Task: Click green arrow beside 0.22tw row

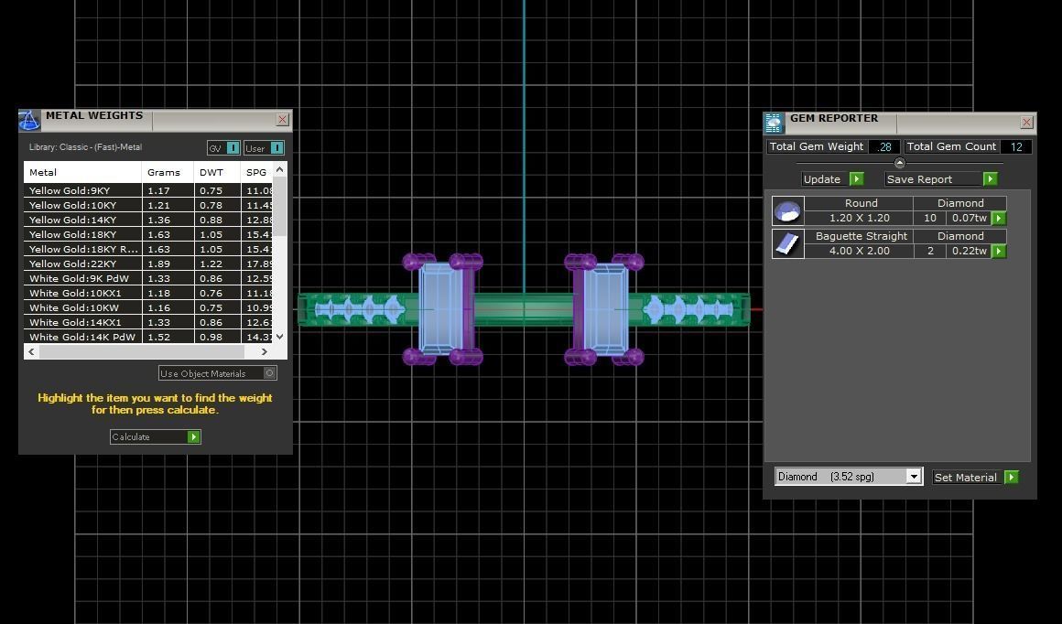Action: tap(998, 251)
